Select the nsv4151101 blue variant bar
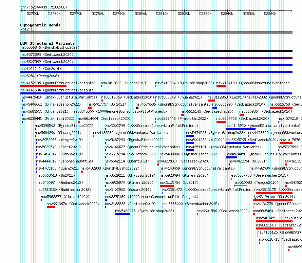 pos(190,150)
